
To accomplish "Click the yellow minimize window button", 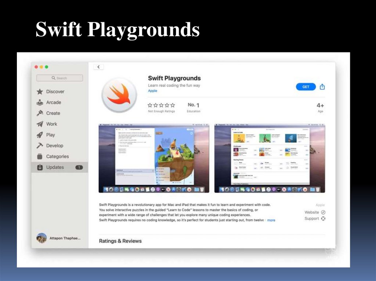I will point(41,67).
